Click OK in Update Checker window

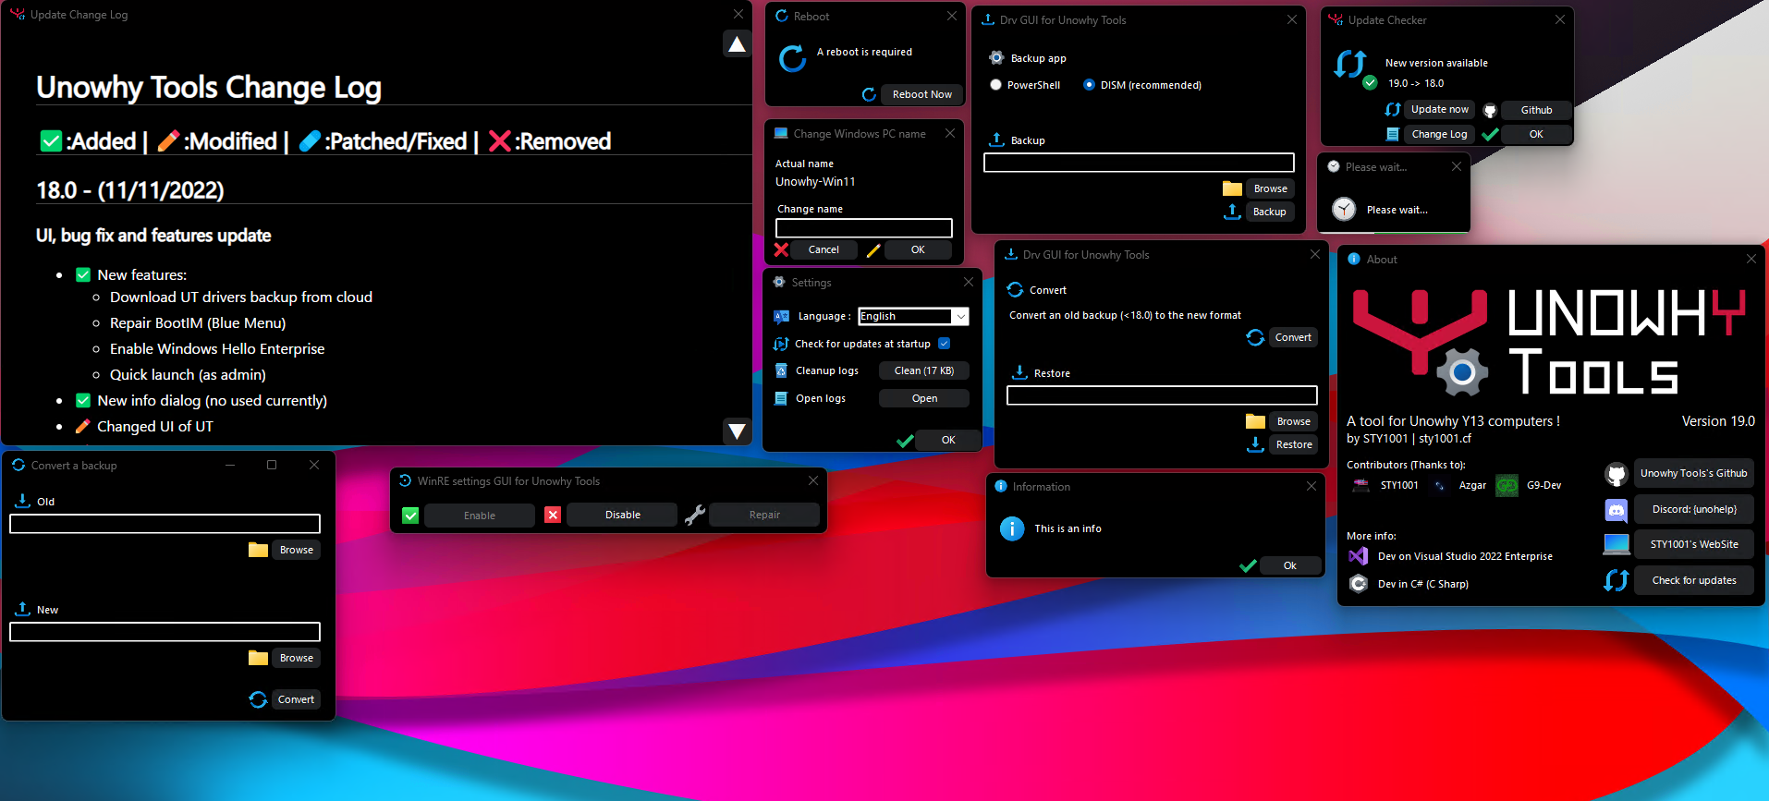click(x=1536, y=134)
